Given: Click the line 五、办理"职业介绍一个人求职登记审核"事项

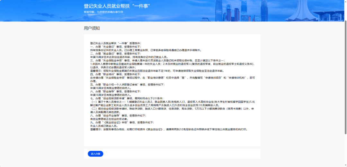Looking at the screenshot, I should [127, 85].
